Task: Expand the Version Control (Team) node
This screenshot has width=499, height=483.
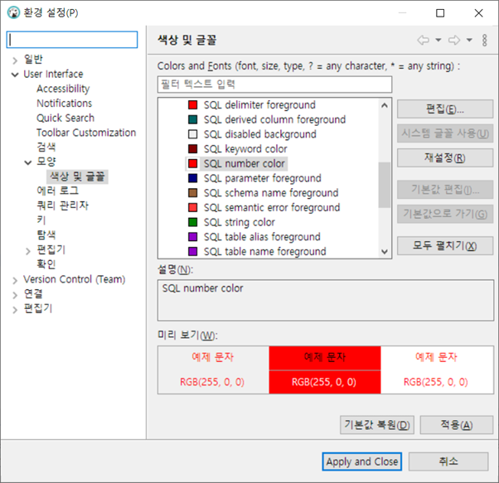Action: coord(15,281)
